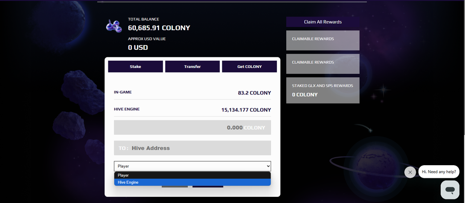
Task: Click the Staked GLX and SPS Rewards card
Action: coord(323,90)
